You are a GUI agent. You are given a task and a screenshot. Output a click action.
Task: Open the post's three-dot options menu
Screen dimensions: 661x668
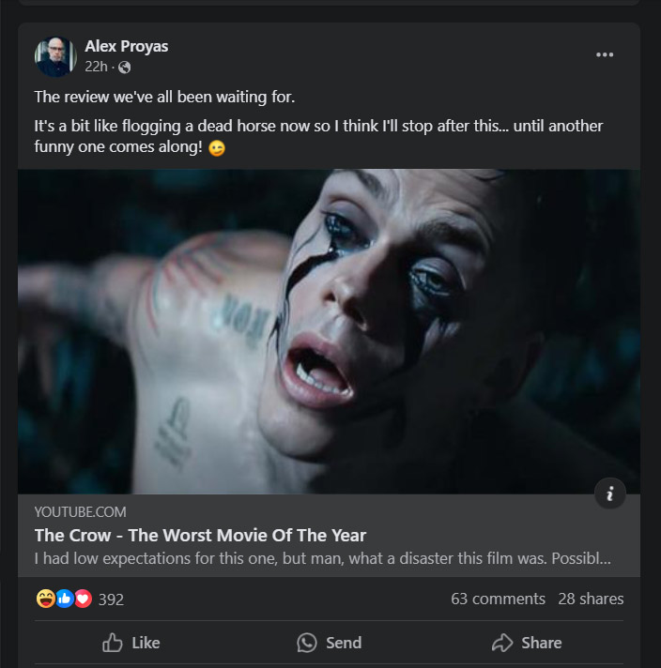pos(605,54)
